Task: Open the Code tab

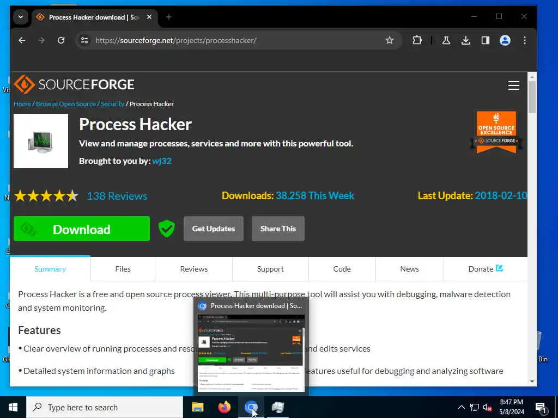Action: click(342, 269)
